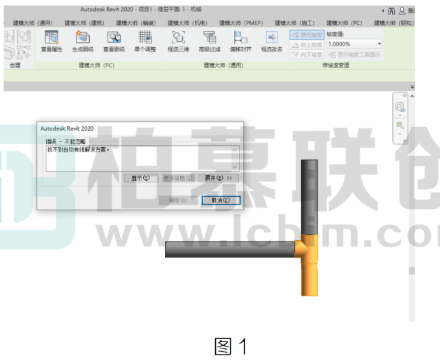Image resolution: width=440 pixels, height=360 pixels.
Task: Expand dropdown below the zoom region icon
Action: (x=400, y=134)
